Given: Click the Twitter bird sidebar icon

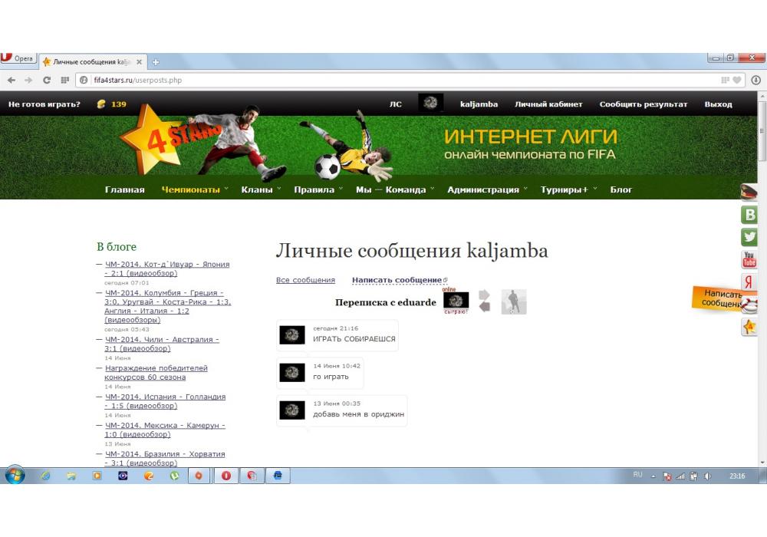Looking at the screenshot, I should pos(749,238).
